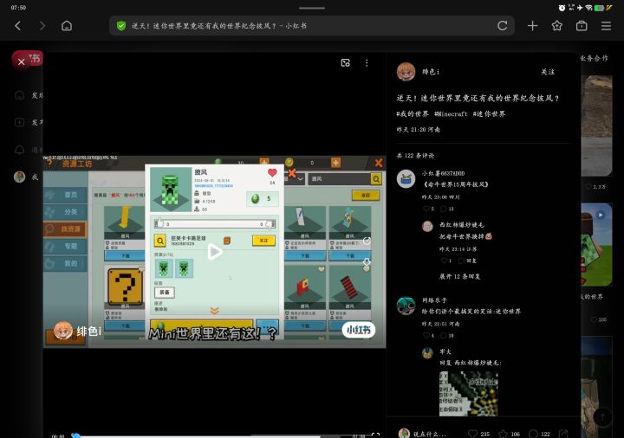Open a new tab with the plus icon
Viewport: 624px width, 438px height.
(532, 26)
